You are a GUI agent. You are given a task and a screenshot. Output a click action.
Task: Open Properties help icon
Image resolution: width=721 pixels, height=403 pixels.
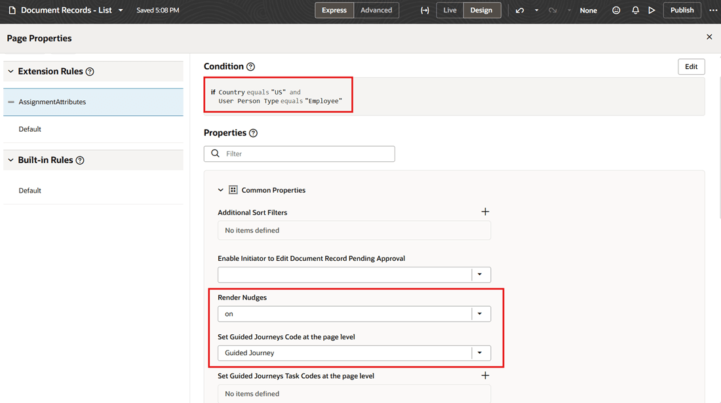(x=254, y=133)
